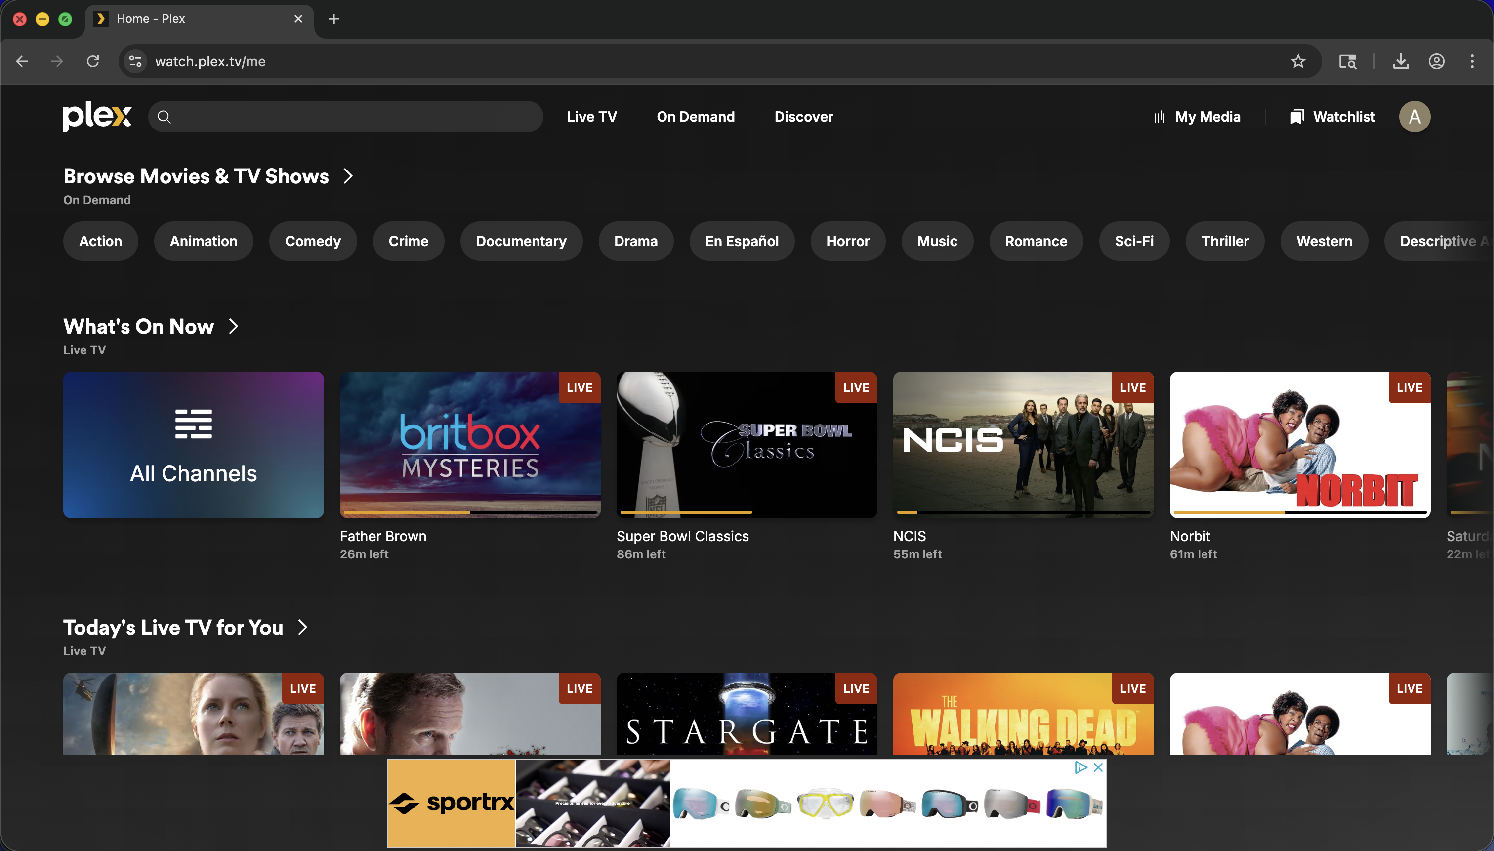Click the NCIS progress bar
The image size is (1494, 851).
(x=1023, y=511)
